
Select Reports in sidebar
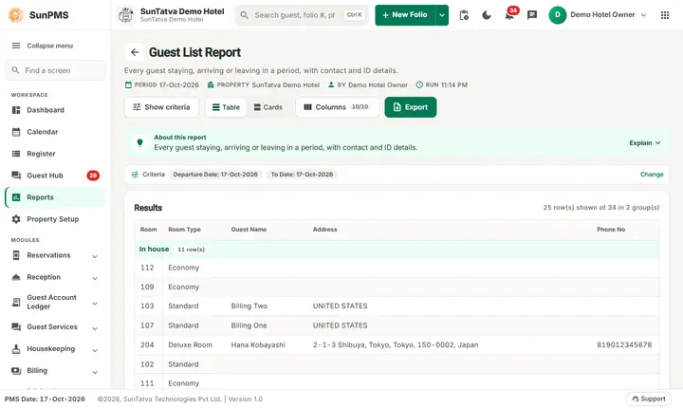tap(55, 197)
